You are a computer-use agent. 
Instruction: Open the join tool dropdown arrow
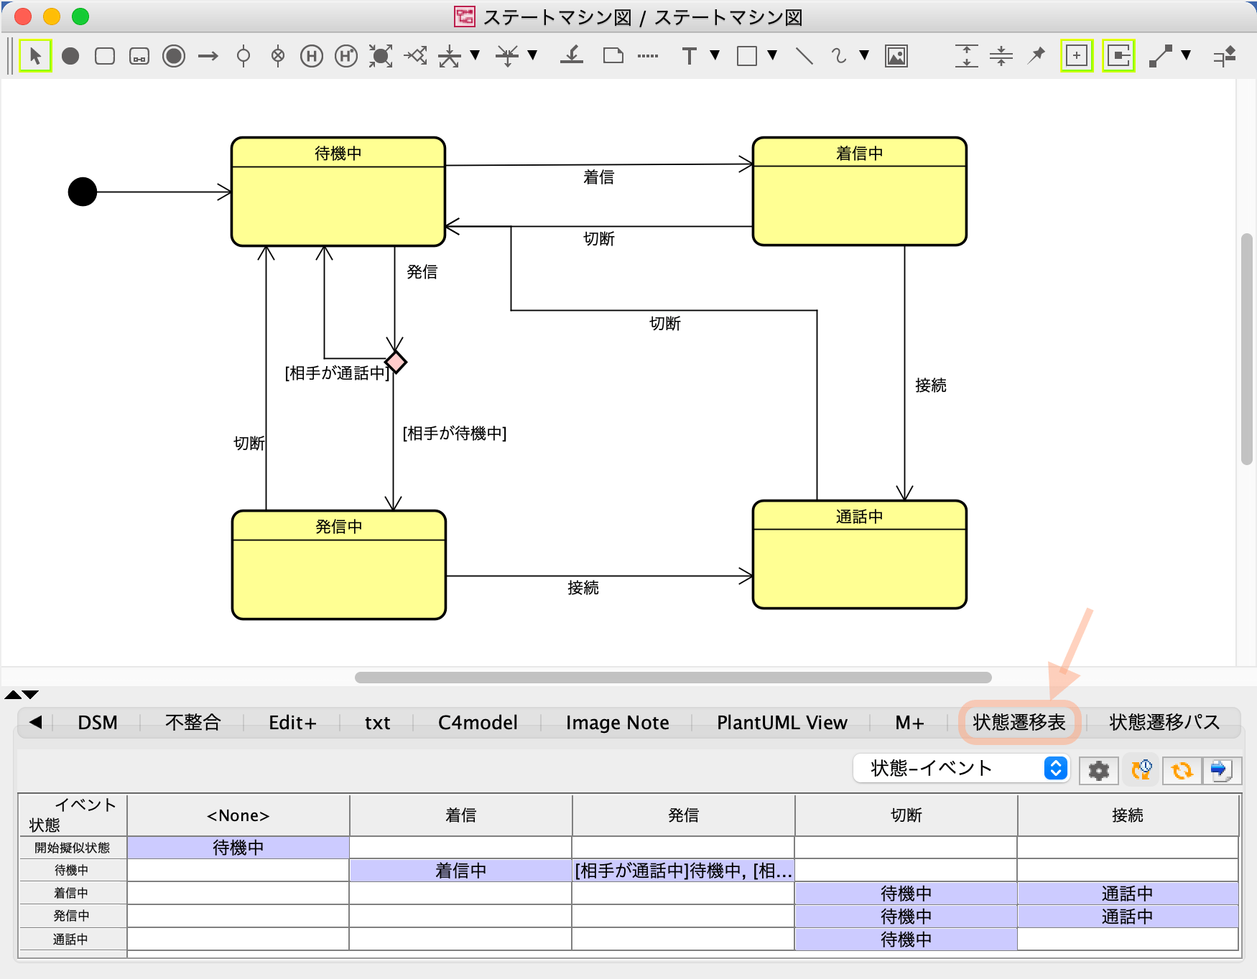pyautogui.click(x=532, y=55)
